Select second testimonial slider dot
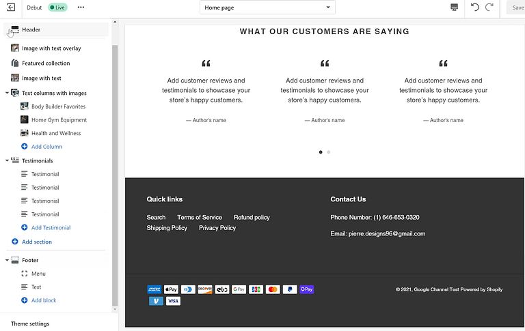This screenshot has width=525, height=331. (328, 152)
